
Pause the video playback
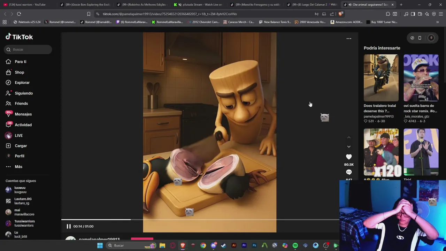click(x=69, y=226)
